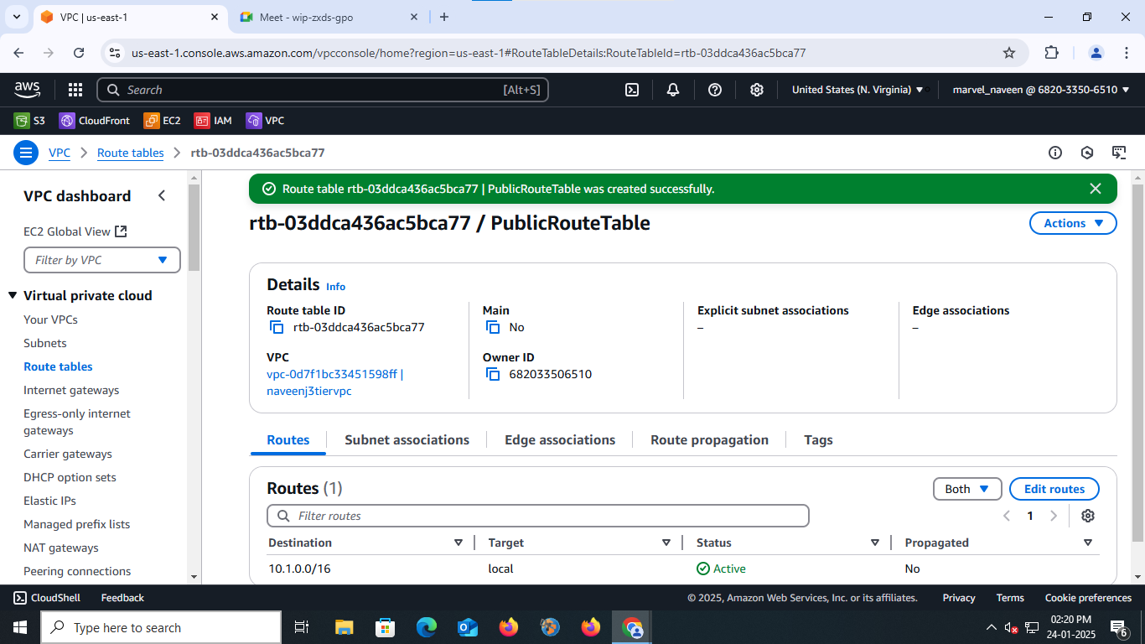Switch to the Subnet associations tab
1145x644 pixels.
407,439
